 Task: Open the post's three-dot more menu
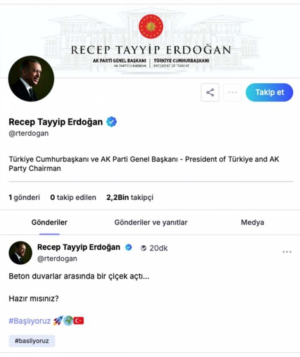point(287,252)
